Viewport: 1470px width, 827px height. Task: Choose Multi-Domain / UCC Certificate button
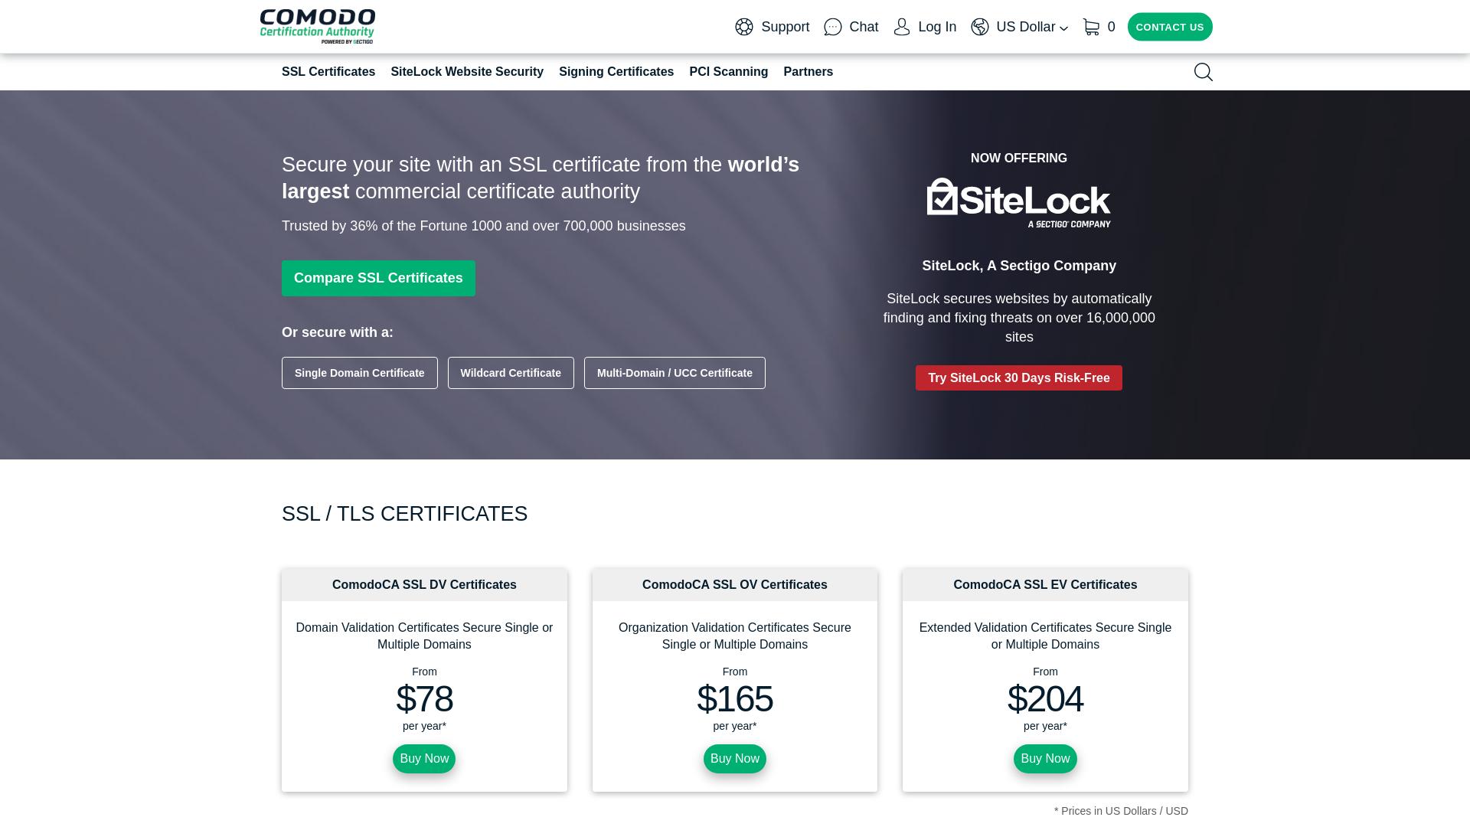tap(675, 373)
